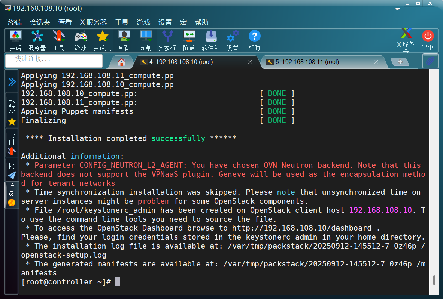
Task: Click the paperclip attachment icon
Action: [430, 61]
